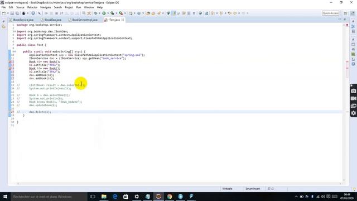Click the Last Edit Location icon
357x201 pixels.
(x=229, y=13)
